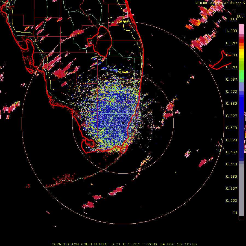Click the TH label at scale bottom

(x=235, y=213)
